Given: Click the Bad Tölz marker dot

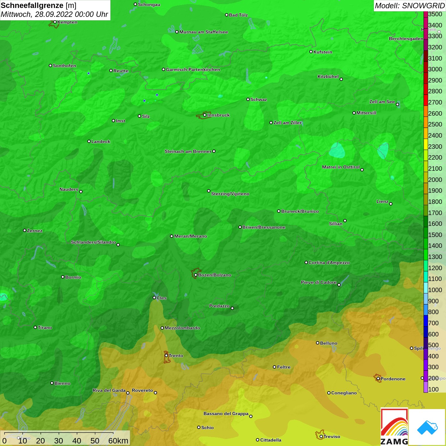Looking at the screenshot, I should click(227, 15).
